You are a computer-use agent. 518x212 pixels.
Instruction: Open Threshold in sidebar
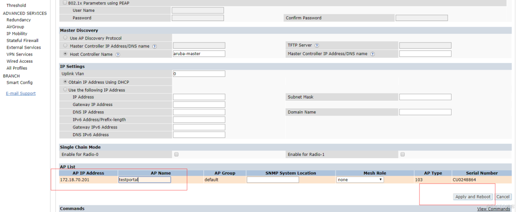coord(16,5)
